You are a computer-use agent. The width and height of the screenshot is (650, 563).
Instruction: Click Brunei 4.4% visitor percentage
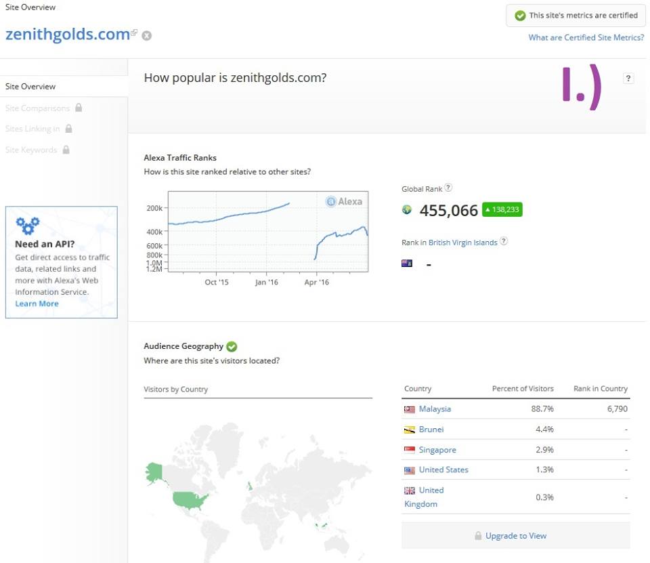click(544, 430)
